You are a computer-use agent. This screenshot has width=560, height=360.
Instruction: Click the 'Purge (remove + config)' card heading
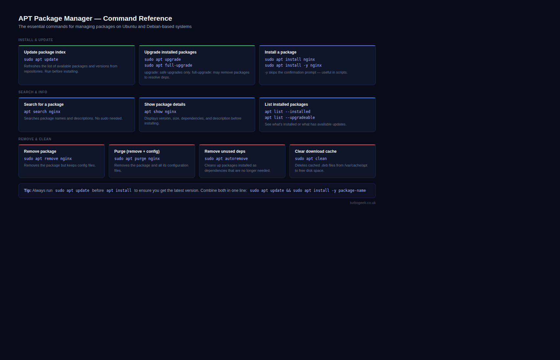tap(137, 151)
